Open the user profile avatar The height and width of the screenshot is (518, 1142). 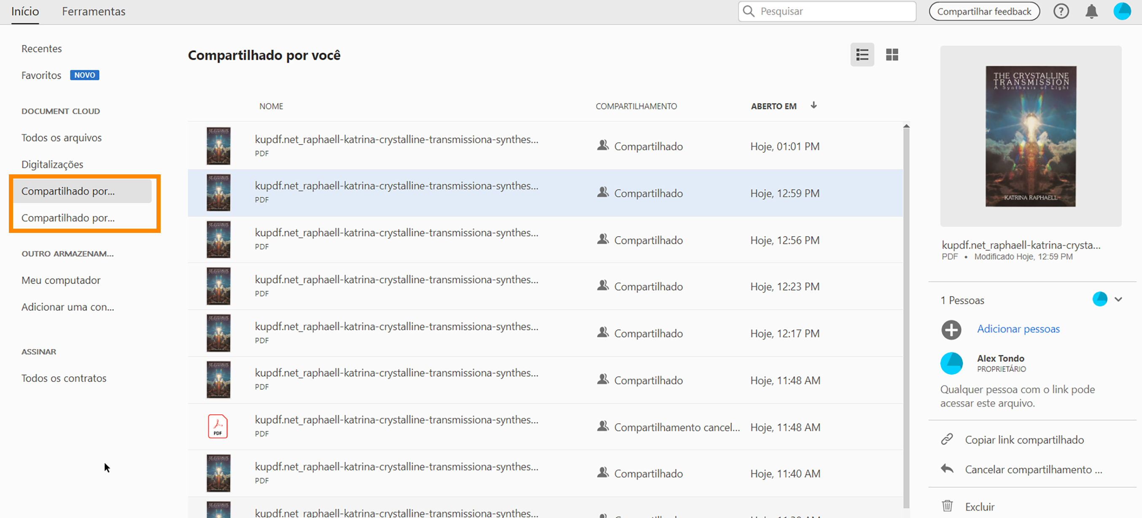pos(1122,11)
